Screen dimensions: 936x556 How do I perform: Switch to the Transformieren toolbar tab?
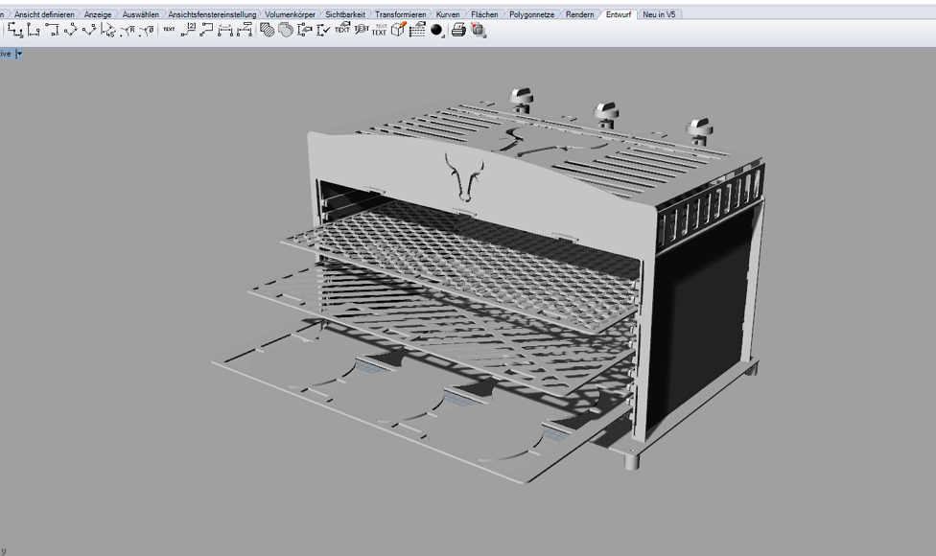pos(400,14)
